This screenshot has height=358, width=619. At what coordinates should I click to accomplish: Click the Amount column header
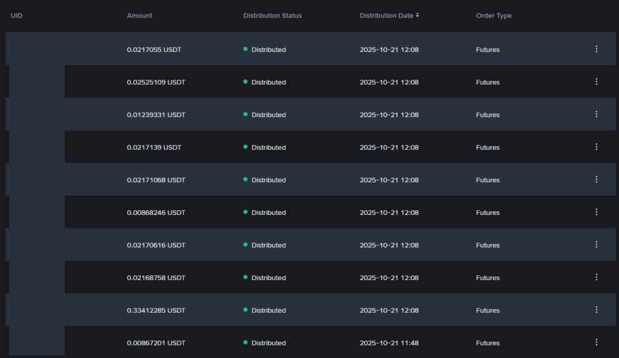[x=140, y=16]
